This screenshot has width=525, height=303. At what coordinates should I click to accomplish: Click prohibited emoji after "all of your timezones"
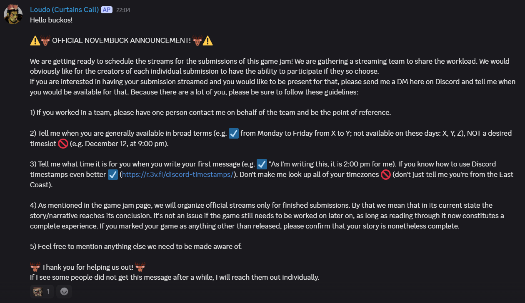386,174
